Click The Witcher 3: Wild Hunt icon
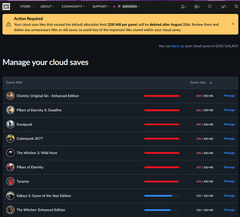 (x=10, y=153)
